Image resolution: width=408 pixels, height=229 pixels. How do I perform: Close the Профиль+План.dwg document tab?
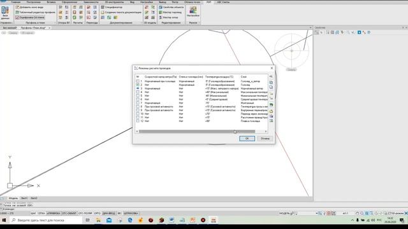(x=50, y=28)
